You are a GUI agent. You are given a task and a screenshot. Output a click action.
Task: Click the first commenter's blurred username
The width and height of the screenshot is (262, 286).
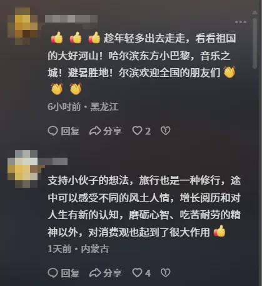pyautogui.click(x=71, y=19)
